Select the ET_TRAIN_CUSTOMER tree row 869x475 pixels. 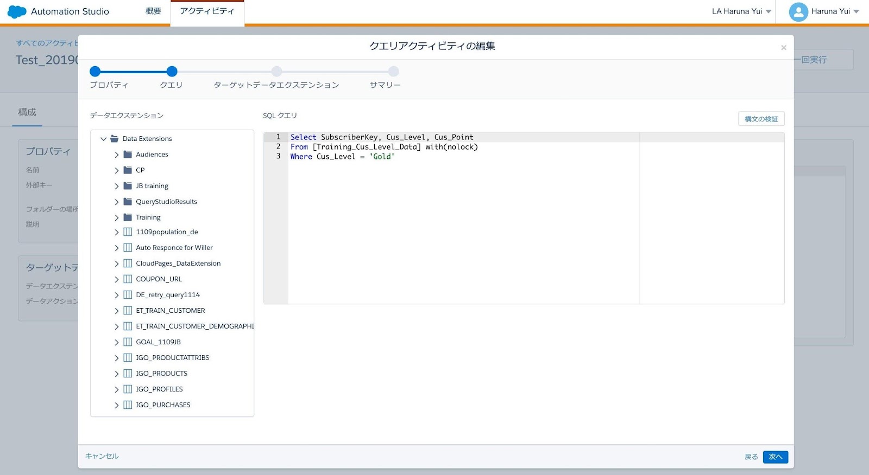[x=170, y=311]
